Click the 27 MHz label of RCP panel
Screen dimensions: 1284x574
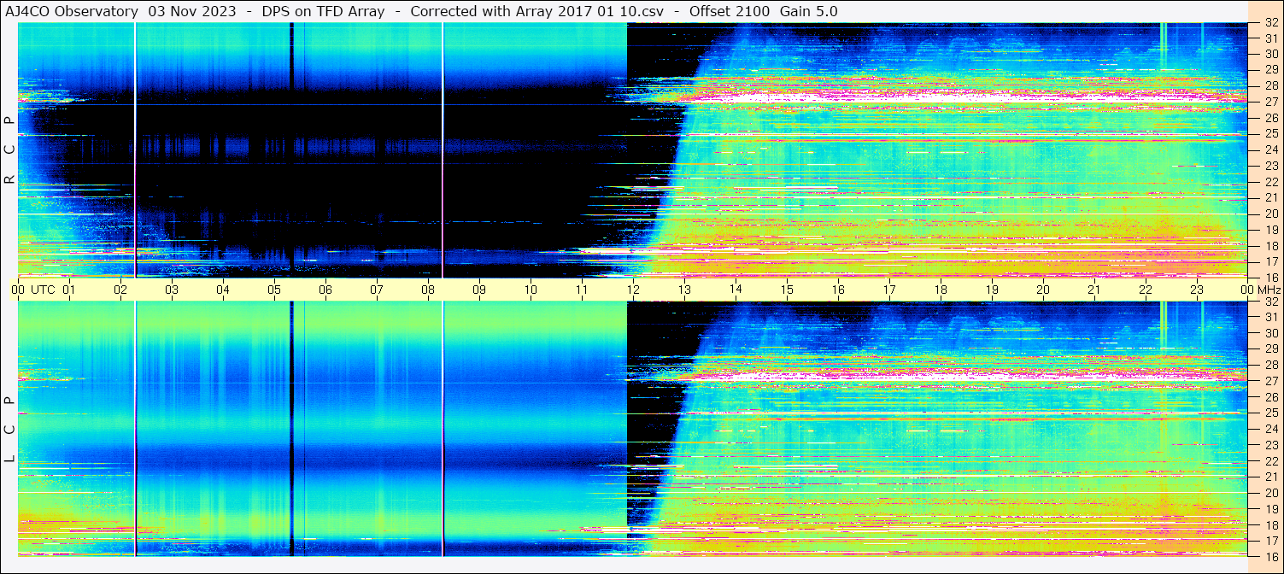1270,102
